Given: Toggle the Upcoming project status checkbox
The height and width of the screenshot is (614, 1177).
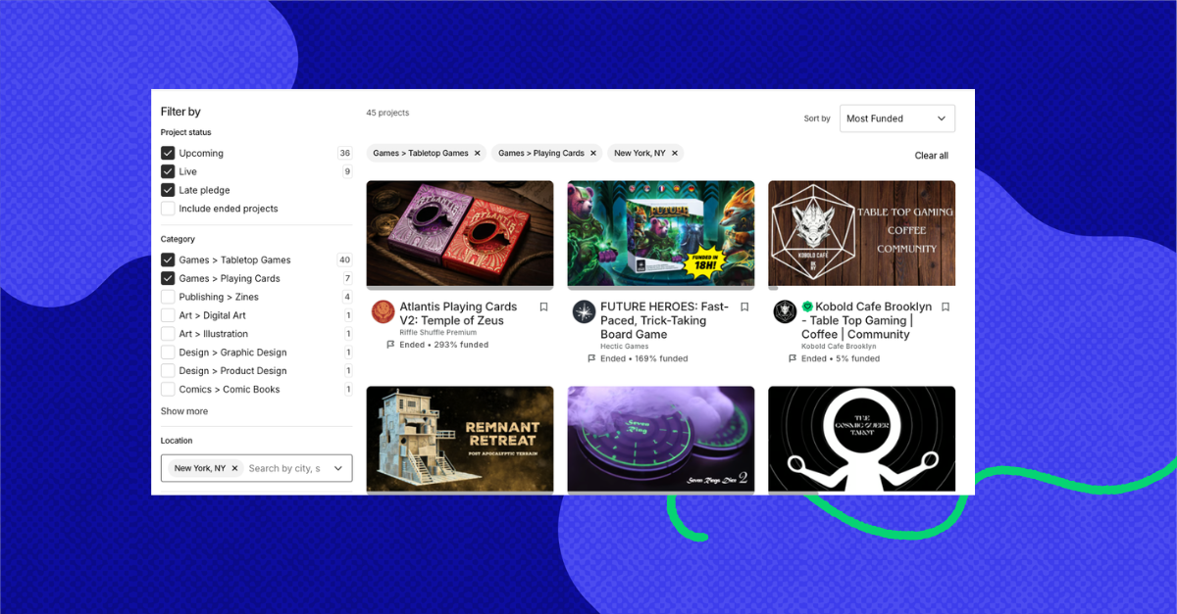Looking at the screenshot, I should (168, 153).
